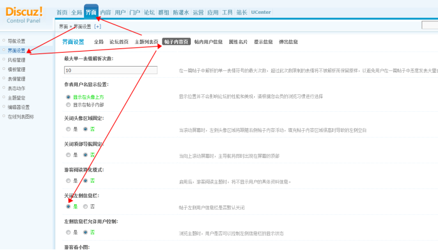
Task: Open the 门户 top navigation menu
Action: pyautogui.click(x=135, y=13)
